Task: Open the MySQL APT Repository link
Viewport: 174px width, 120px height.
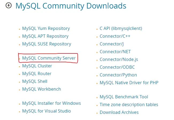Action: [x=45, y=36]
